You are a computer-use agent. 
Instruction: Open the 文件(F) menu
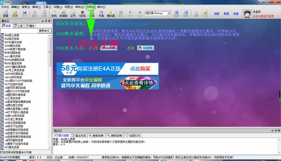point(5,7)
